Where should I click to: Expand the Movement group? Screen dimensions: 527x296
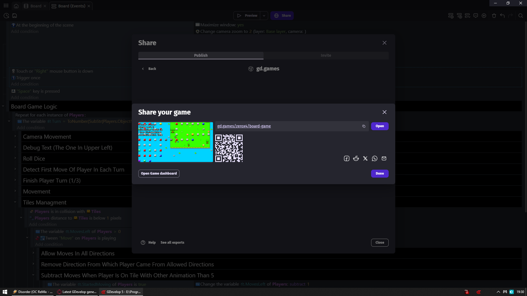tap(15, 191)
